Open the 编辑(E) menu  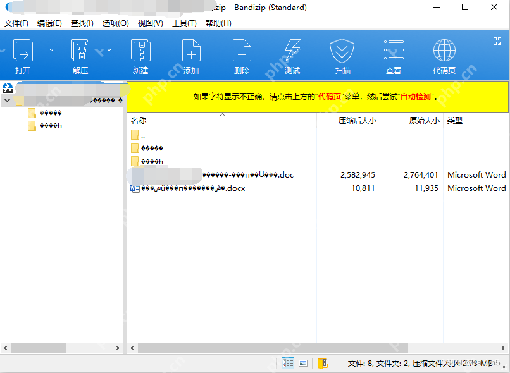pyautogui.click(x=49, y=23)
